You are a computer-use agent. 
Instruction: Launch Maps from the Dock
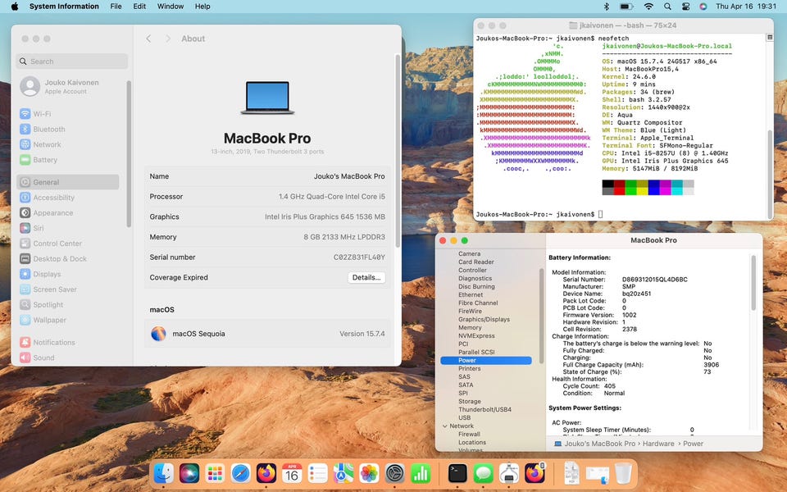tap(343, 473)
